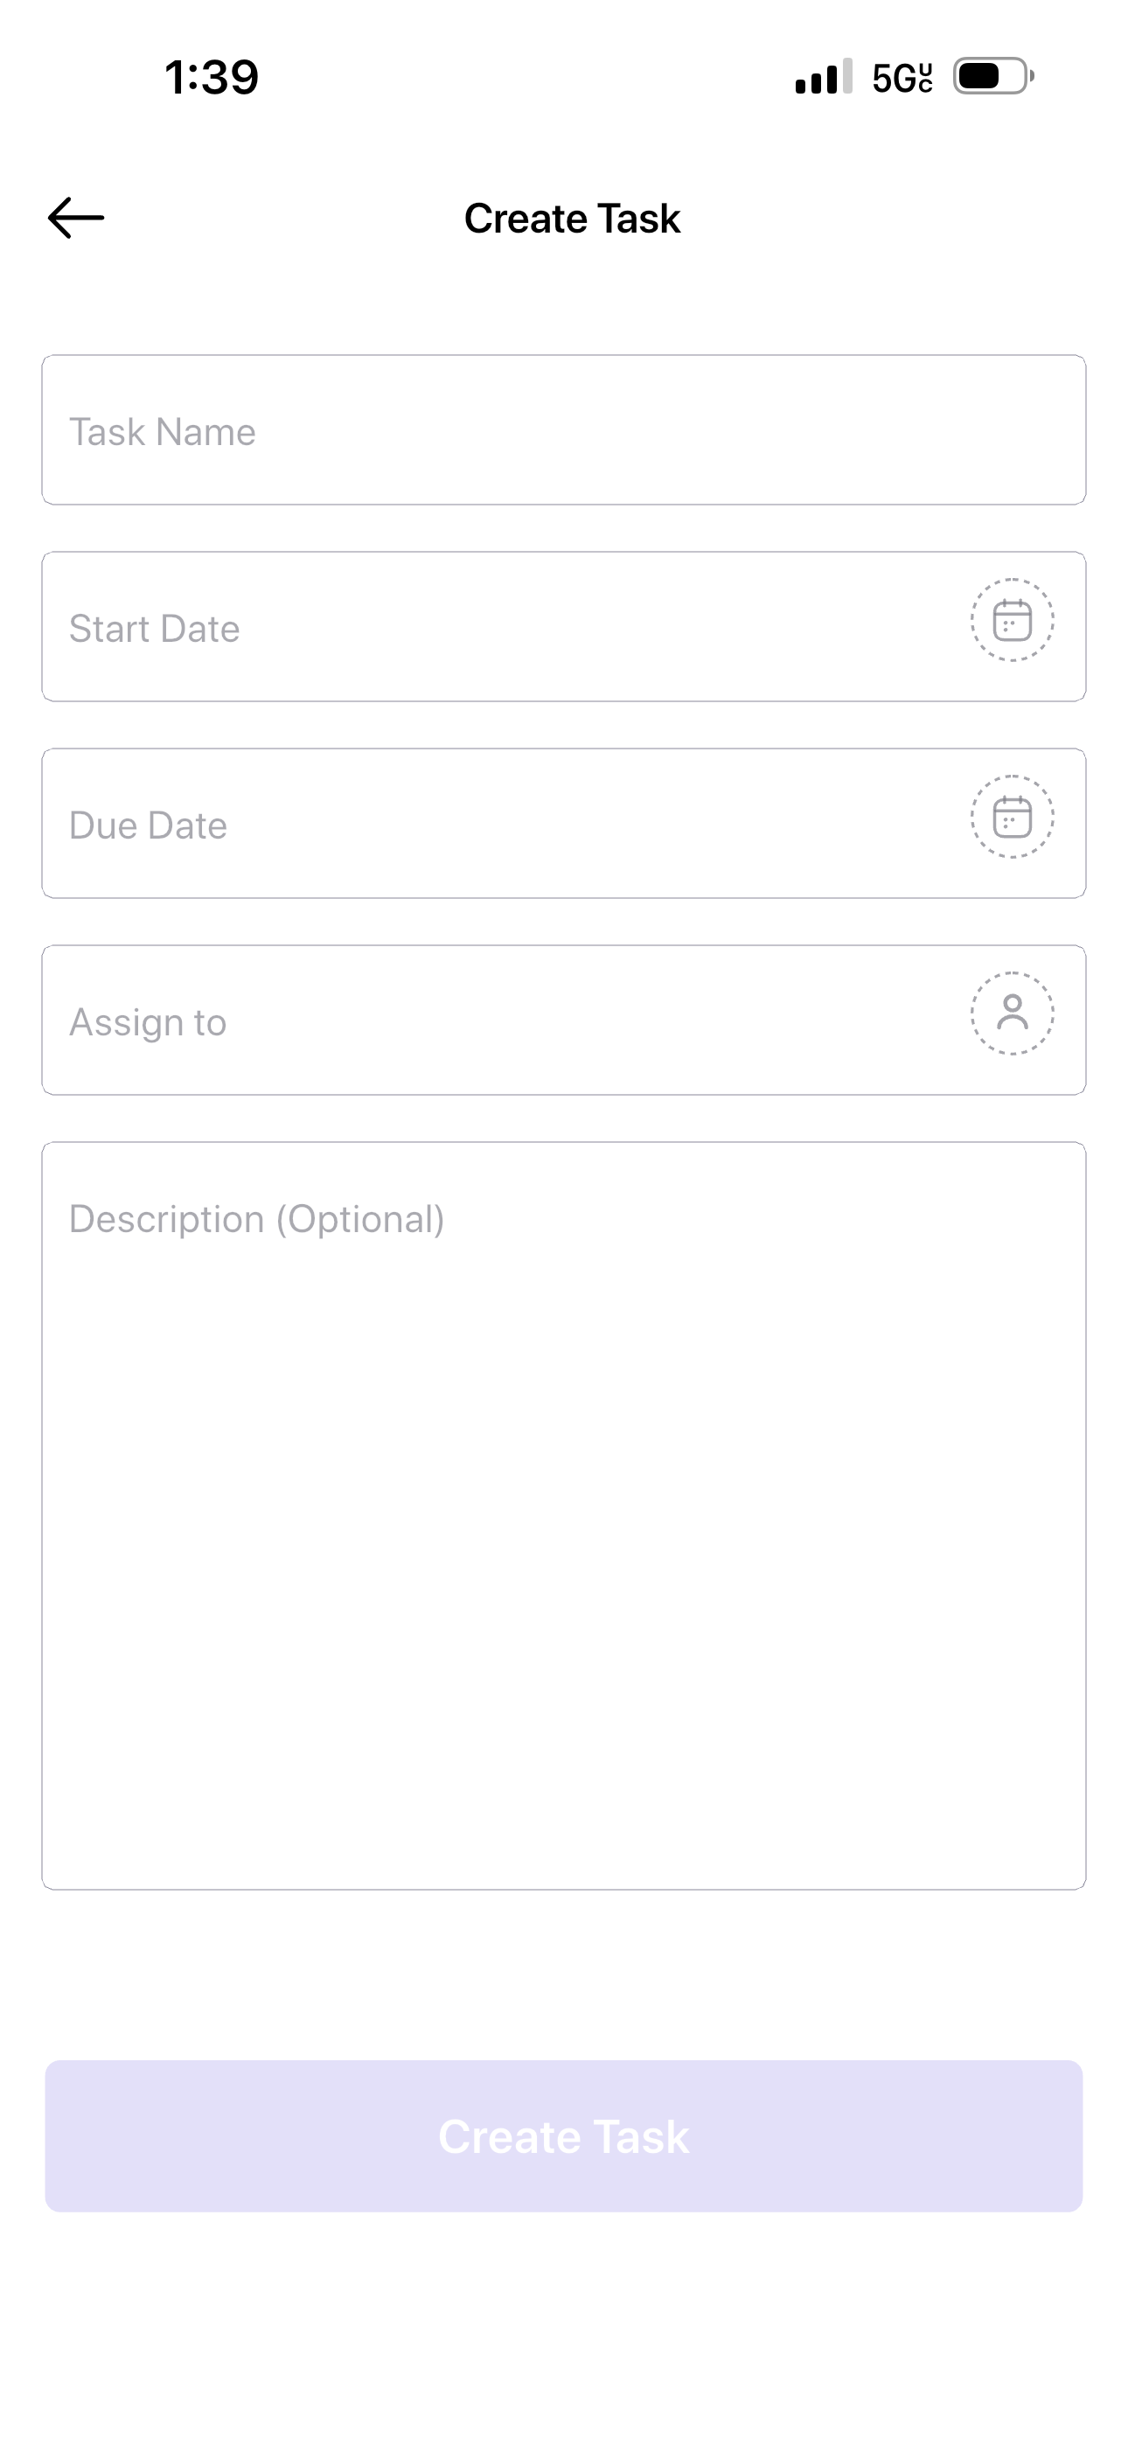Tap the 1:39 clock in status bar
The height and width of the screenshot is (2445, 1128).
tap(211, 77)
